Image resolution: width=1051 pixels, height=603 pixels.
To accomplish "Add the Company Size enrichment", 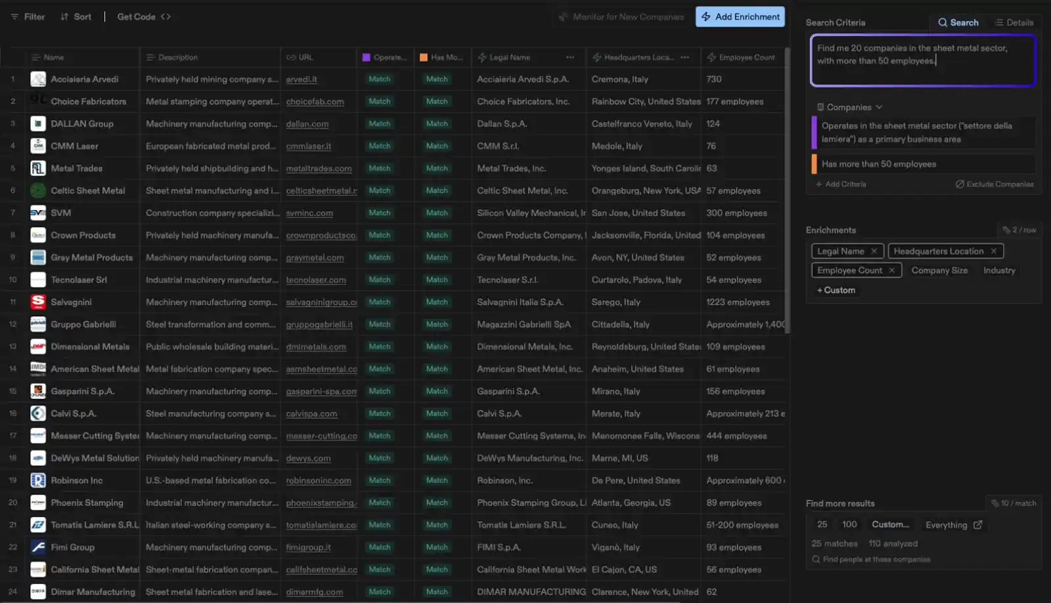I will 939,270.
